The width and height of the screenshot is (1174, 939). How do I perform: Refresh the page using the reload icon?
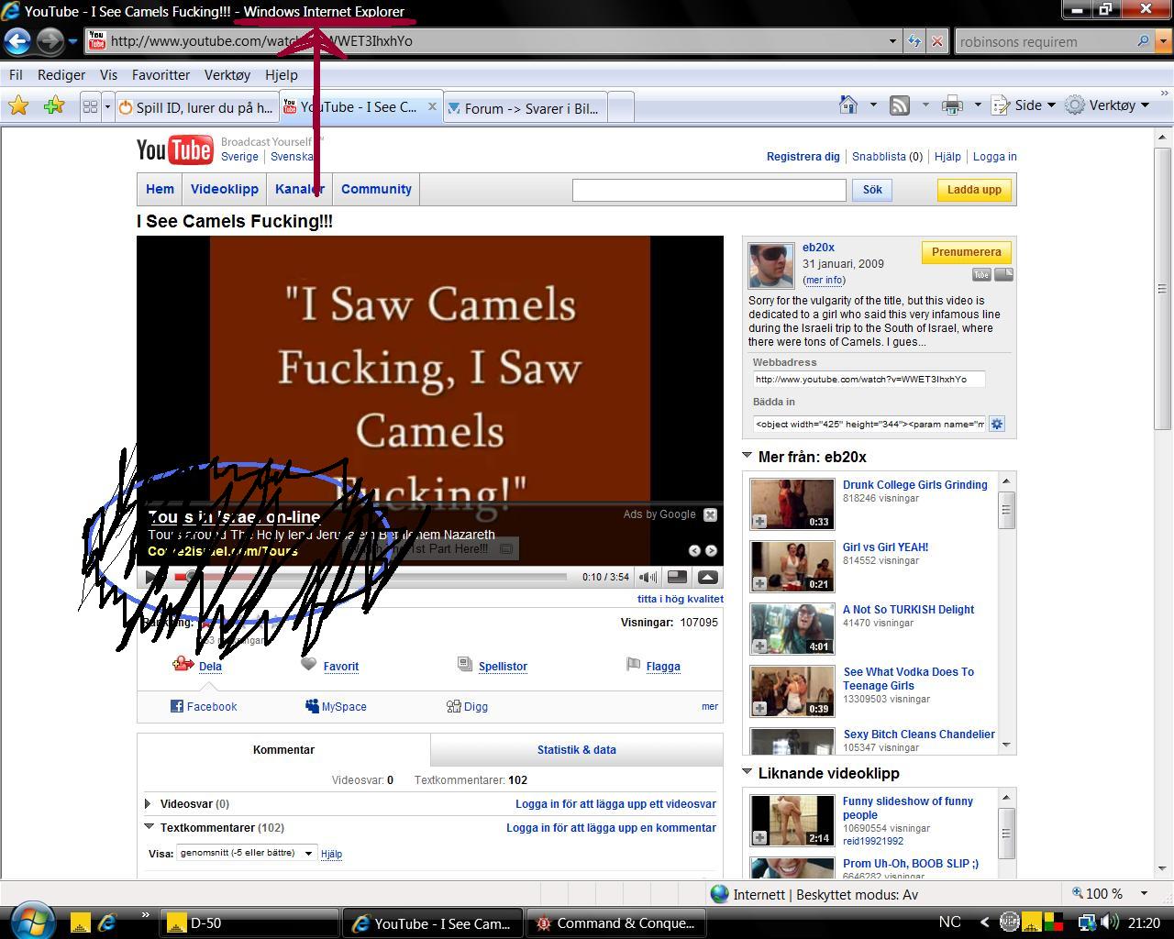914,41
